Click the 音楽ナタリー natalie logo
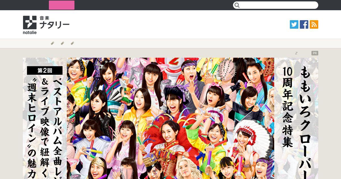 pos(46,25)
